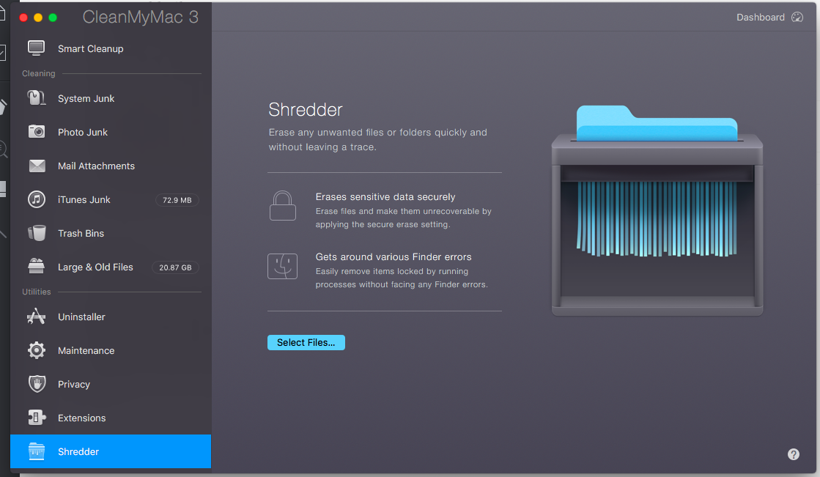Run Smart Cleanup from the sidebar
The image size is (820, 477).
(x=89, y=48)
